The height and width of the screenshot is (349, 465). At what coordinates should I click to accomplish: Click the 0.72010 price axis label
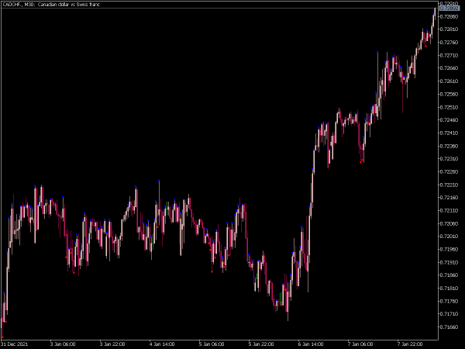click(449, 237)
